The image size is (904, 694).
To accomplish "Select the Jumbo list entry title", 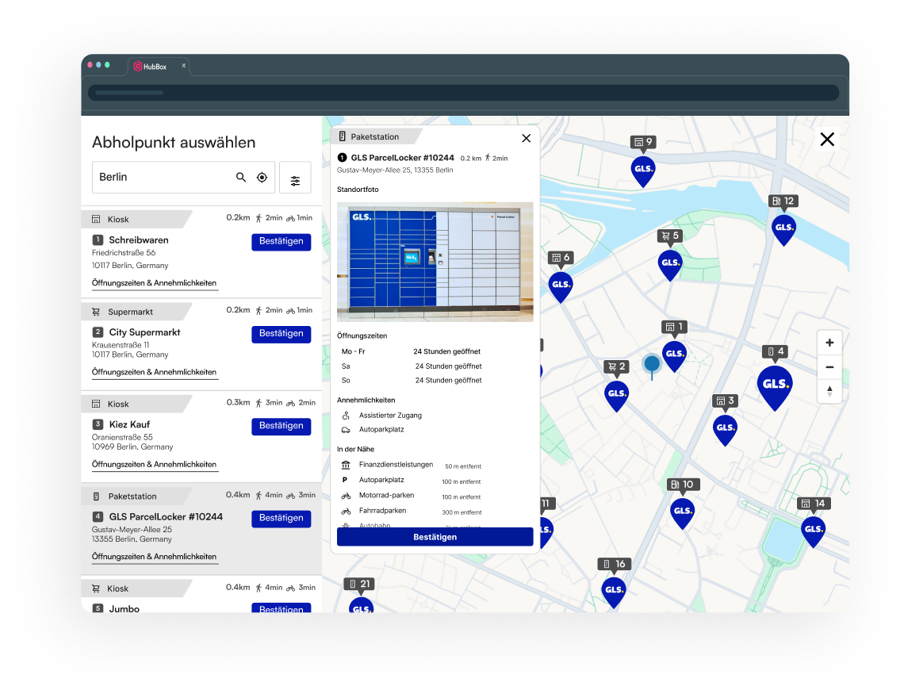I will (x=124, y=608).
